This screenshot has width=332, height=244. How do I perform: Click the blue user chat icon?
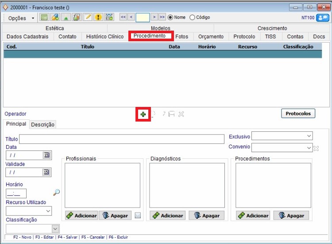(x=322, y=18)
